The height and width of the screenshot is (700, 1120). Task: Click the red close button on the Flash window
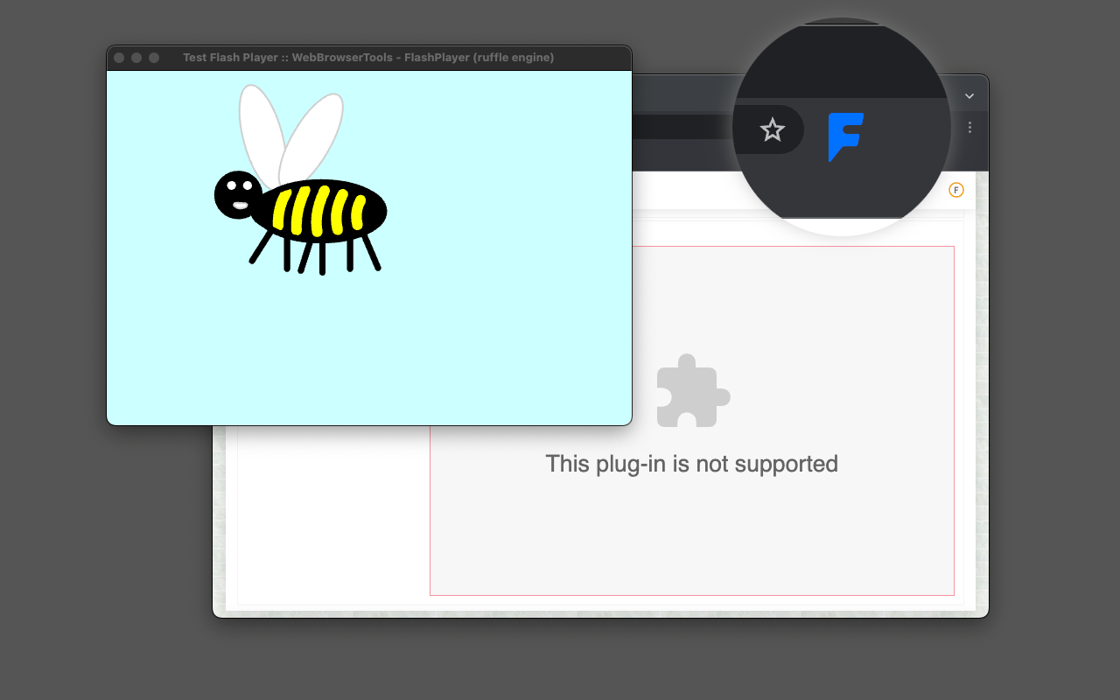(118, 57)
